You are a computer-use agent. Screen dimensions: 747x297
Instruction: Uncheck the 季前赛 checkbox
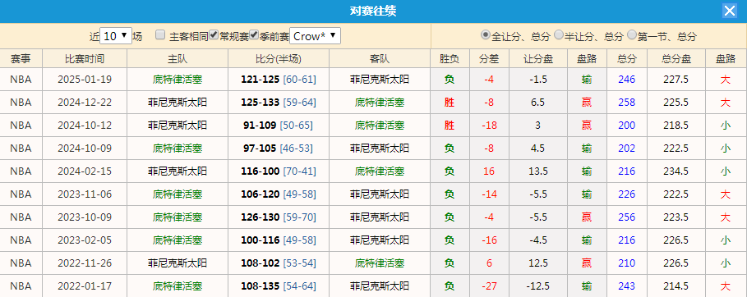point(254,34)
